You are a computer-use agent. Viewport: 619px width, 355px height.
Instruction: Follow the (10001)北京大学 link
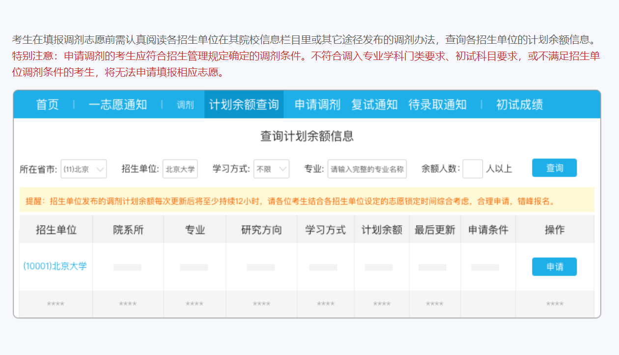(x=56, y=266)
